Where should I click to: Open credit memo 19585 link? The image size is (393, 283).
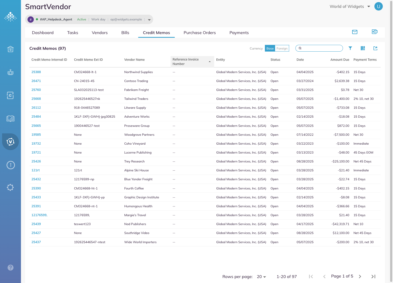point(36,135)
